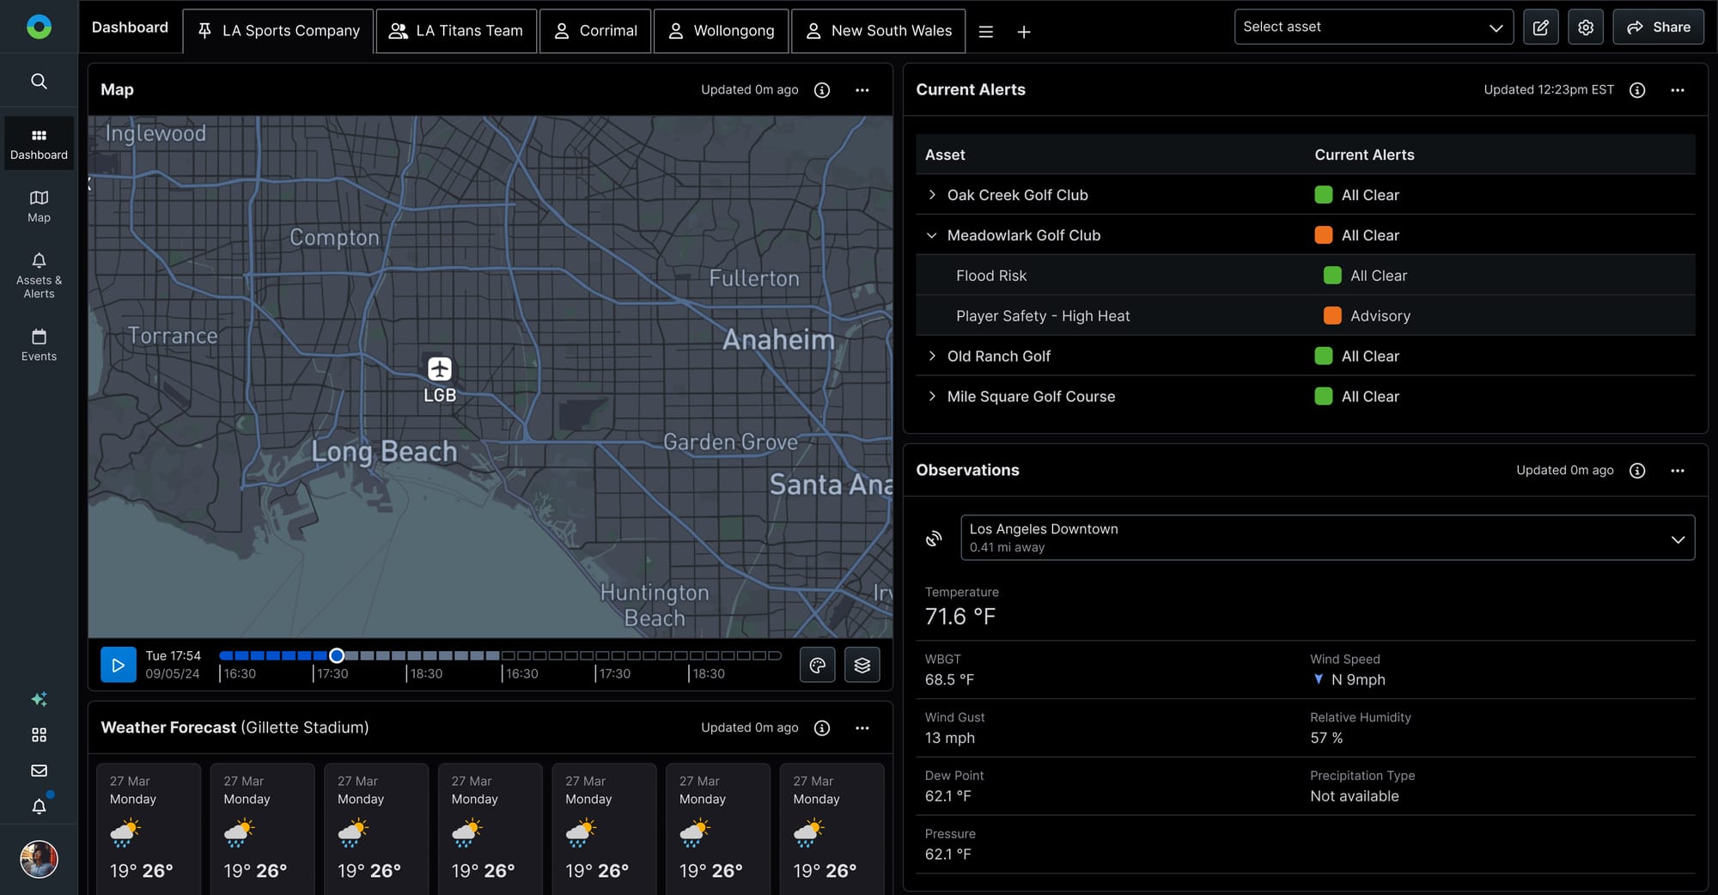Open the notifications bell icon
Screen dimensions: 1718x895
click(x=39, y=806)
